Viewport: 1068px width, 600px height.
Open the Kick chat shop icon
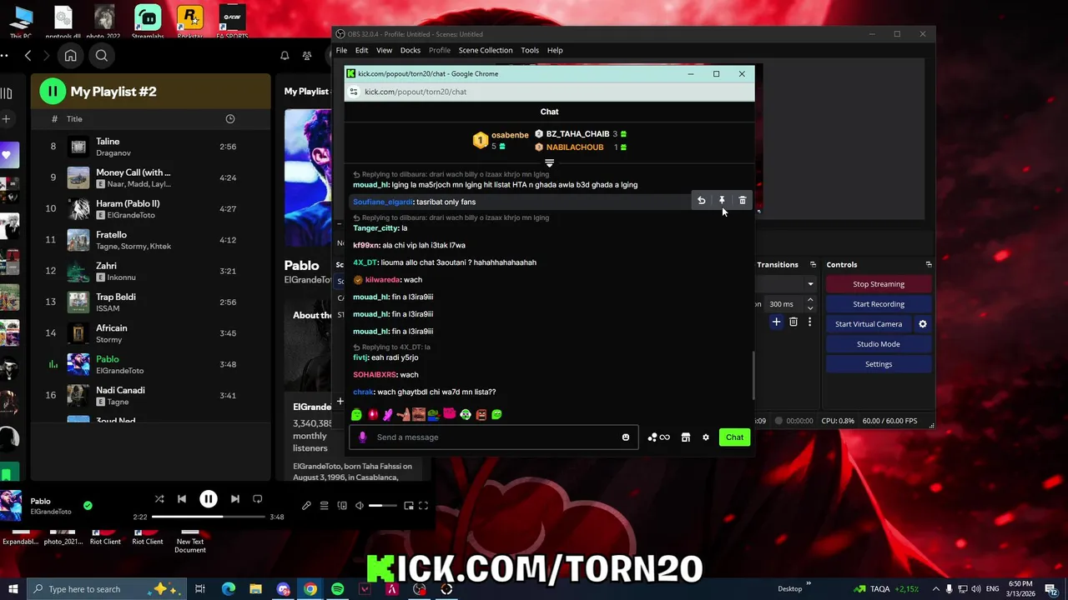[x=686, y=437]
